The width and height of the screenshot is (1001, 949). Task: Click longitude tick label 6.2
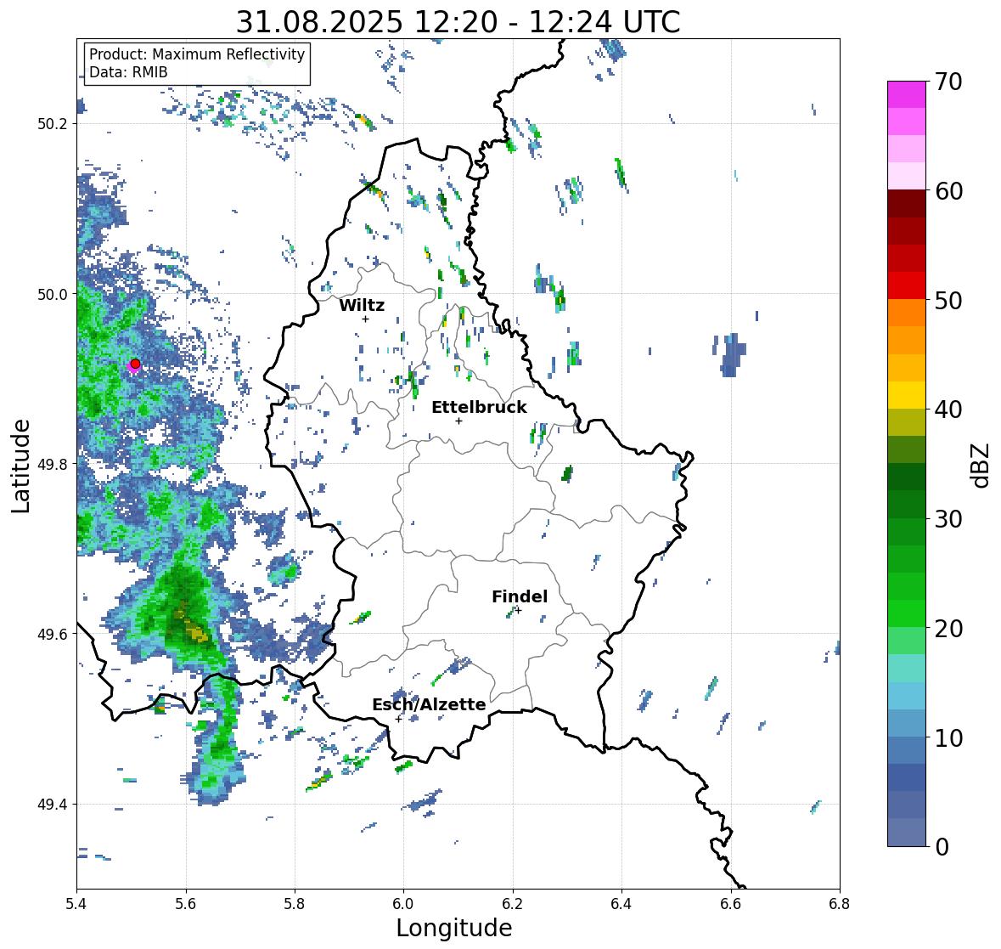[513, 904]
